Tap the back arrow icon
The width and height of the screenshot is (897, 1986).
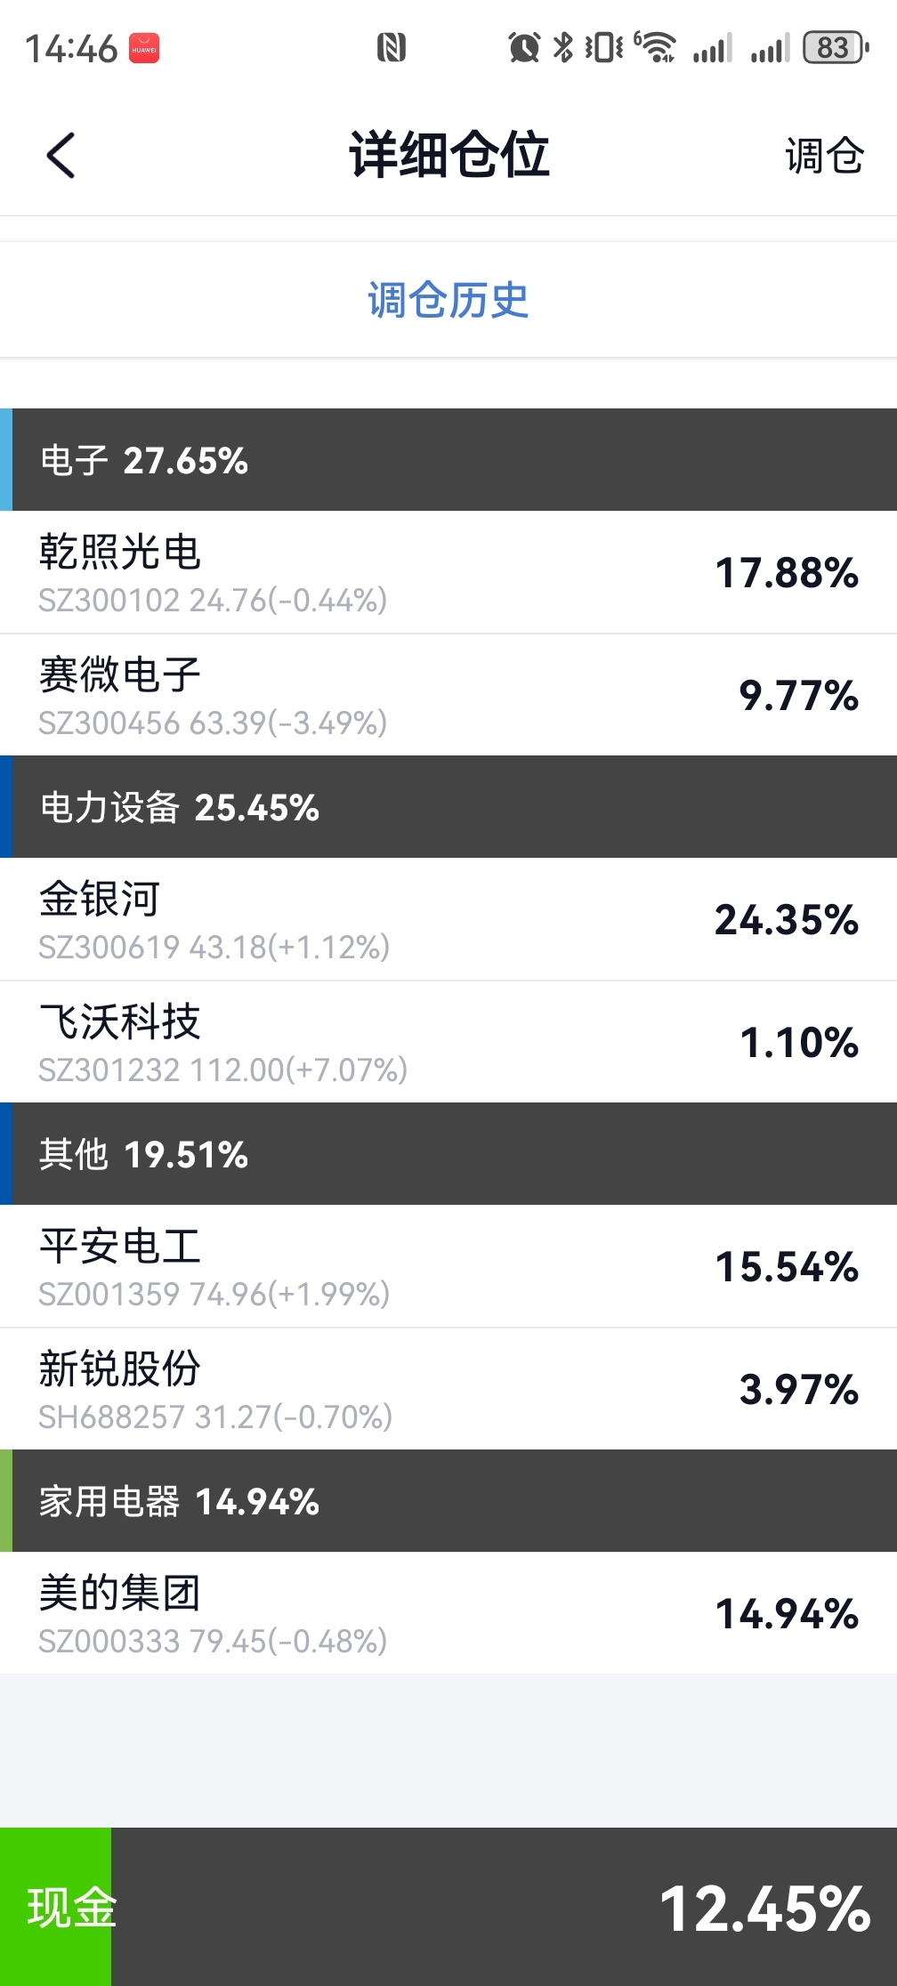pos(61,156)
